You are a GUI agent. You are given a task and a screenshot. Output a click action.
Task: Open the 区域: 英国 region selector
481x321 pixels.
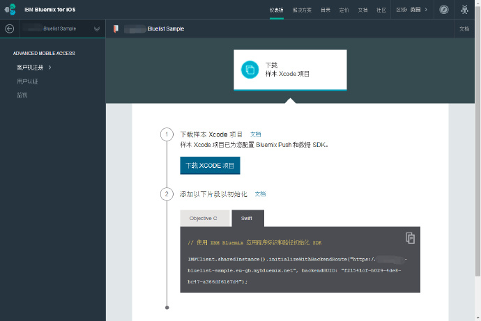411,10
